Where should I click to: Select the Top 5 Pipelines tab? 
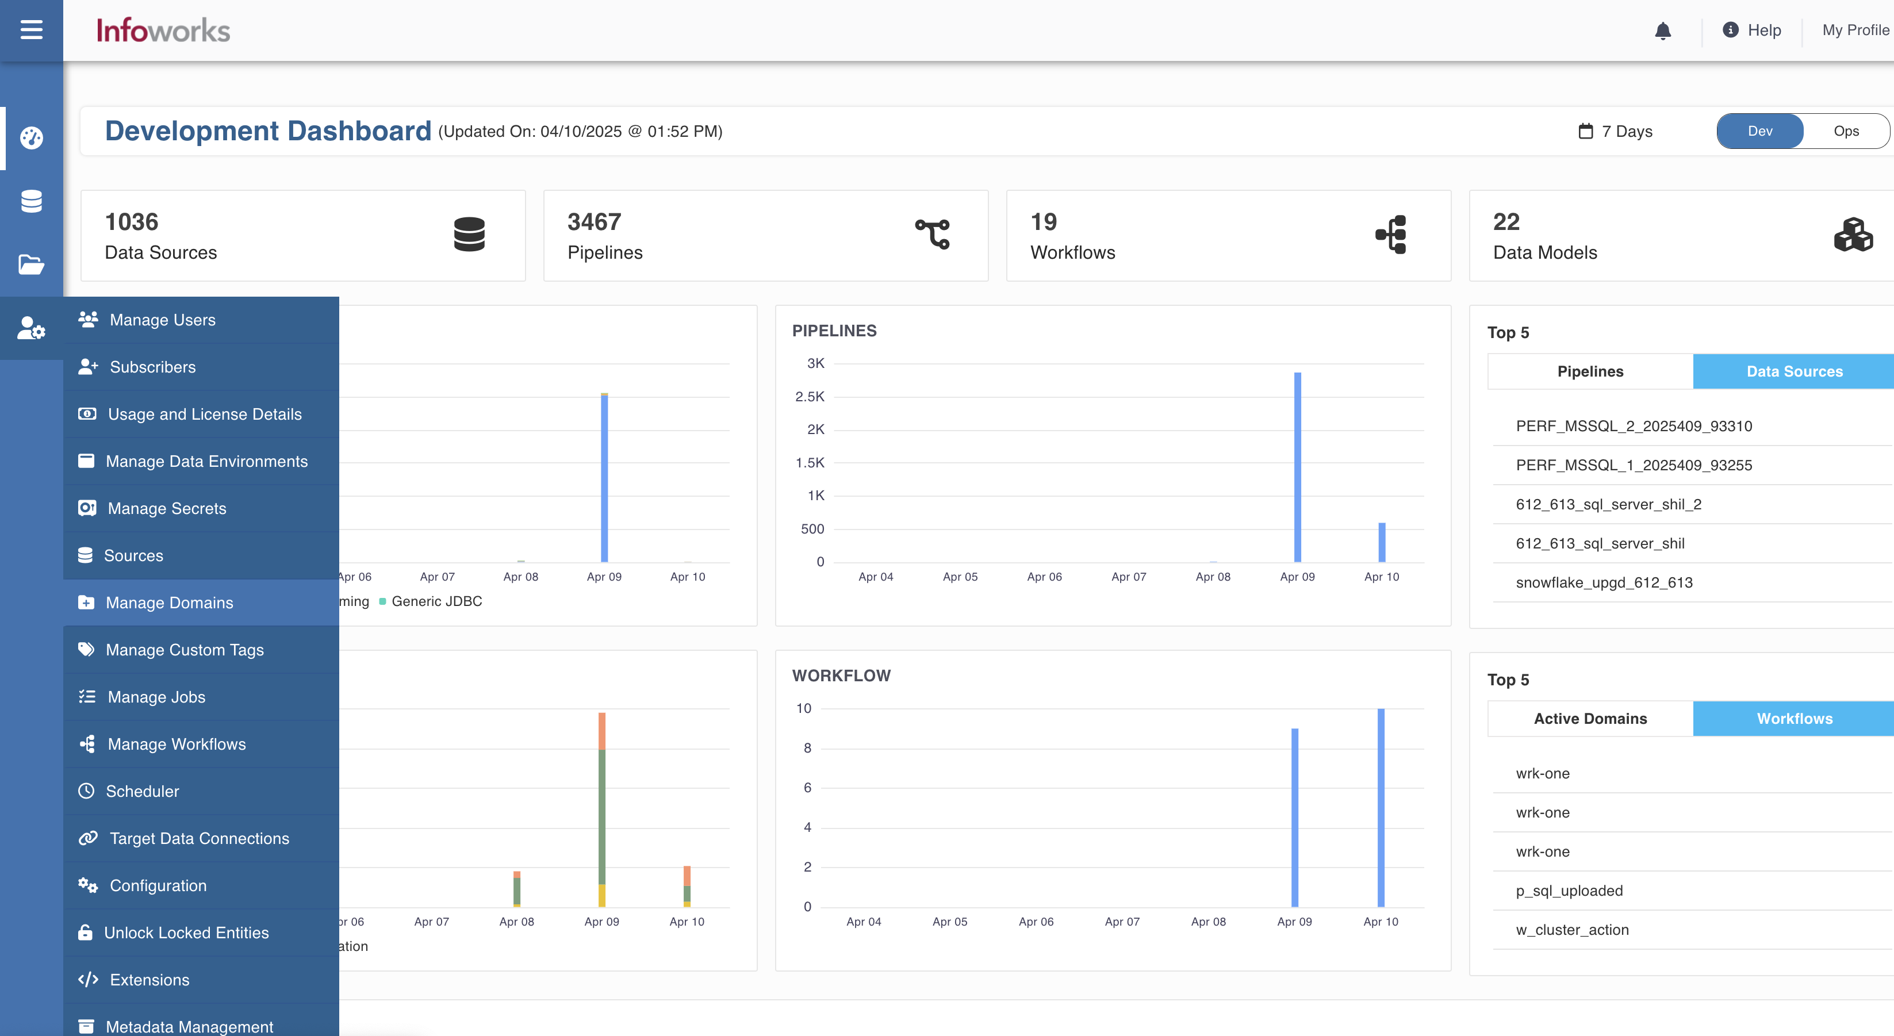pos(1590,371)
